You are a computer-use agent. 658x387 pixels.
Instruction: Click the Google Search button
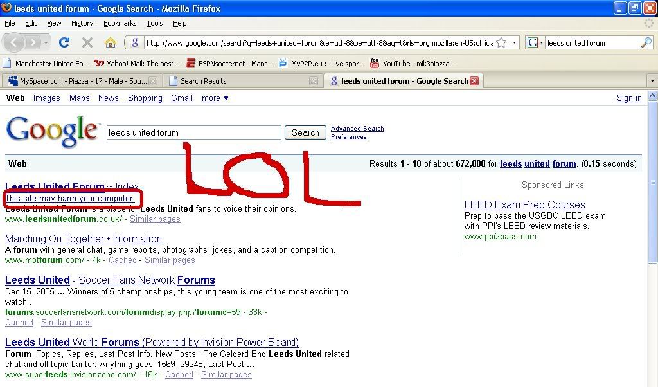305,132
